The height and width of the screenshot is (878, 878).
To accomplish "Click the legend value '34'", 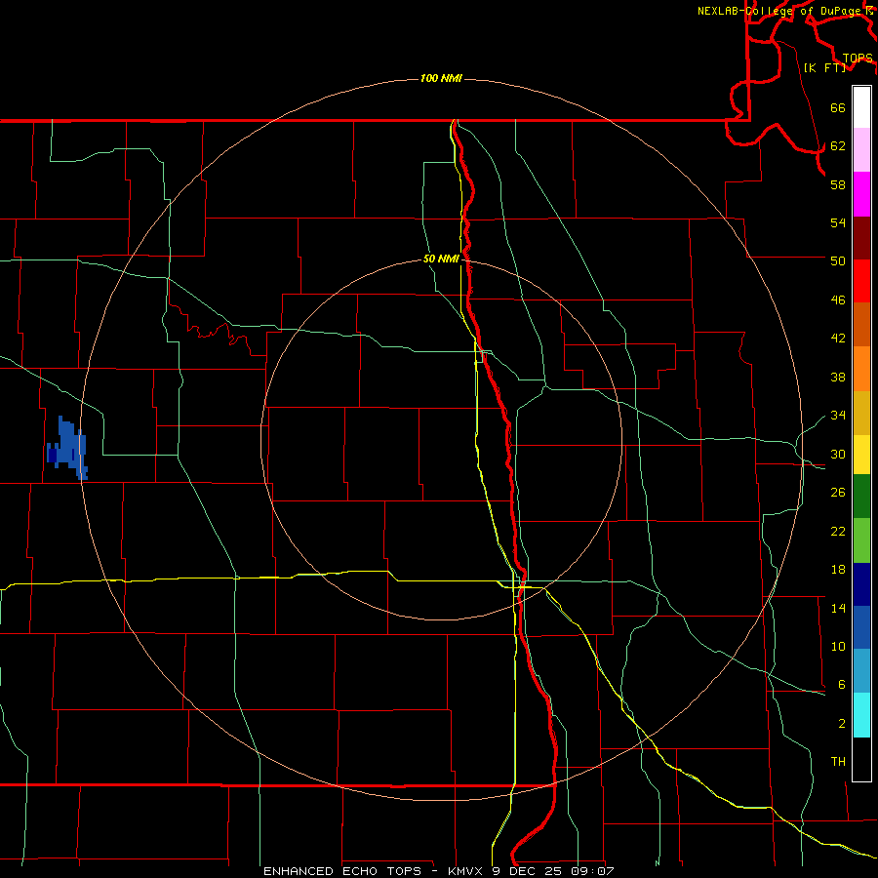I will (838, 415).
